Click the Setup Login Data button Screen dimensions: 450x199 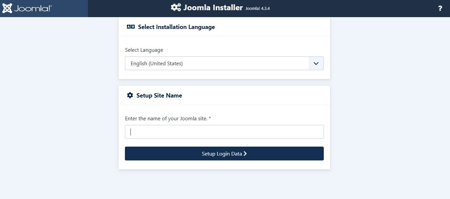click(224, 154)
